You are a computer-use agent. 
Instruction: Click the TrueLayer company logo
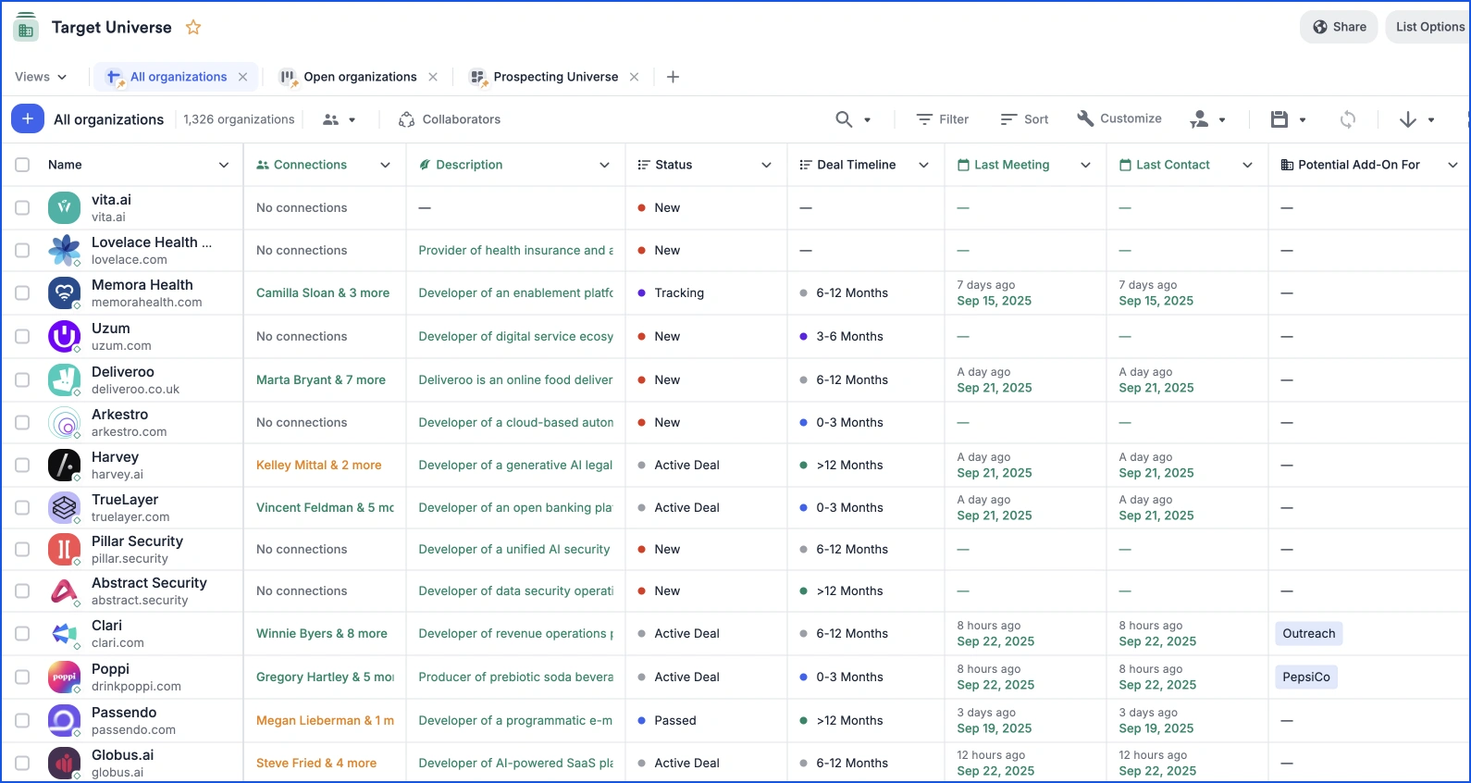click(64, 507)
